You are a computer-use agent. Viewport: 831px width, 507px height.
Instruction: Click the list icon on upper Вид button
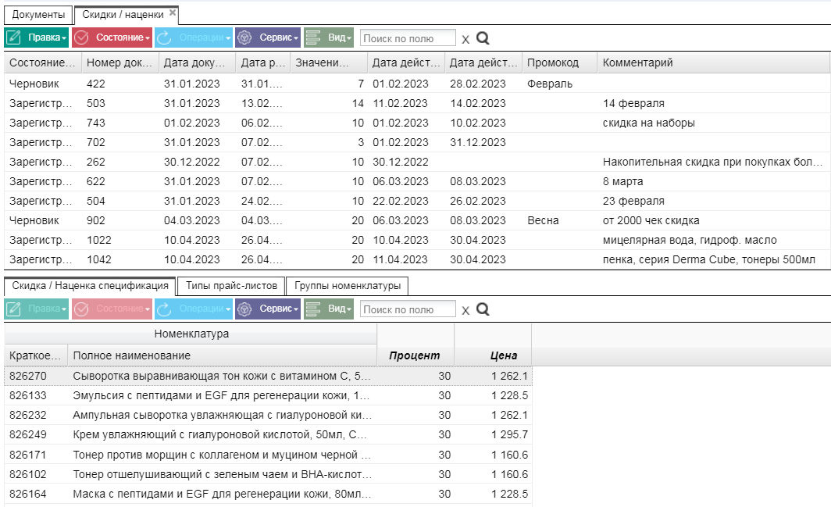[x=313, y=37]
